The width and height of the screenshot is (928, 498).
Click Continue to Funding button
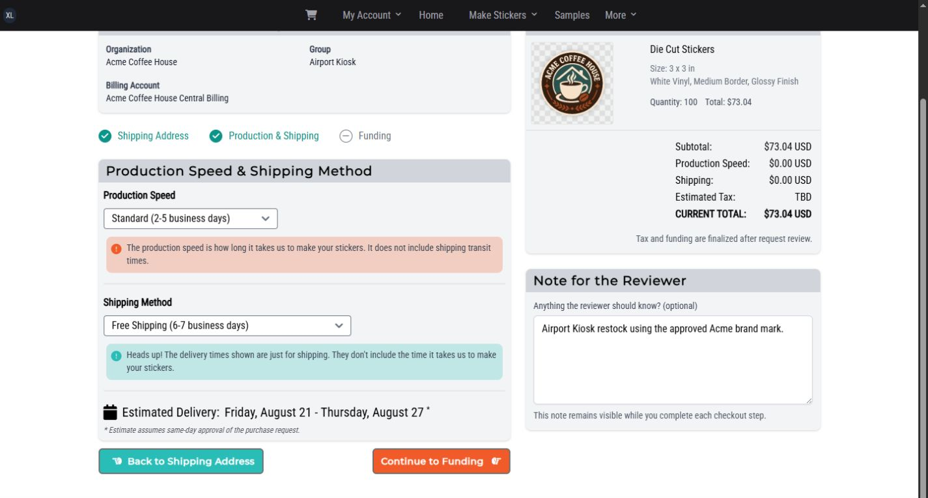441,461
